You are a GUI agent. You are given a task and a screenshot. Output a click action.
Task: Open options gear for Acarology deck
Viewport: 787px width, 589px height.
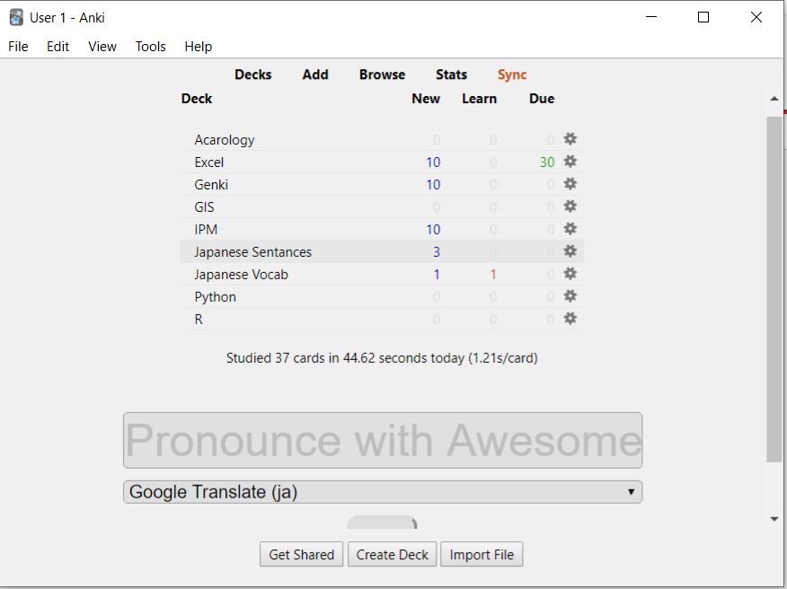pos(570,139)
